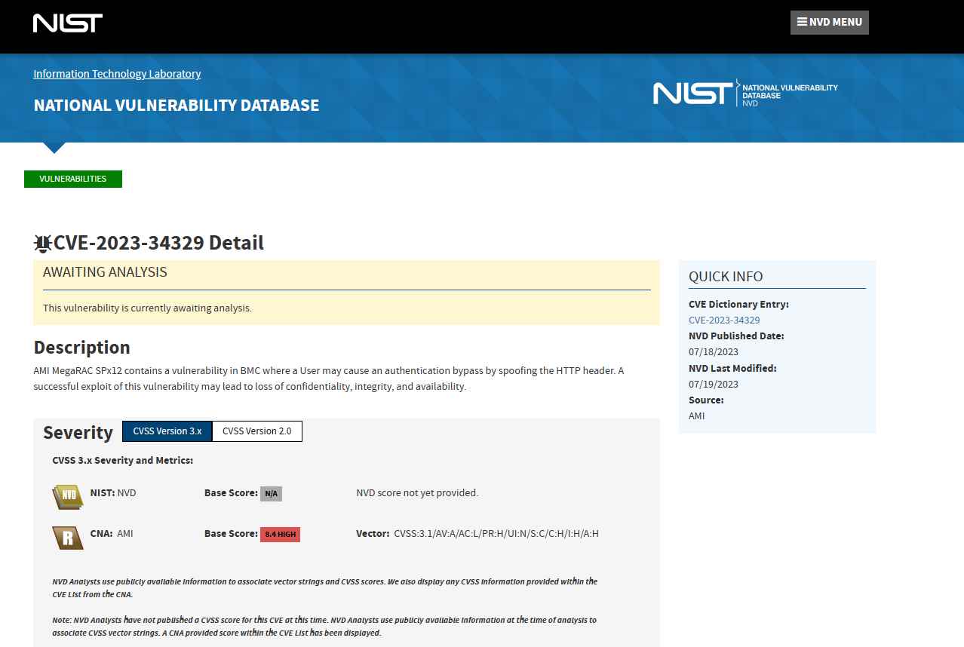
Task: Click the 'Severity' heading
Action: (x=78, y=432)
